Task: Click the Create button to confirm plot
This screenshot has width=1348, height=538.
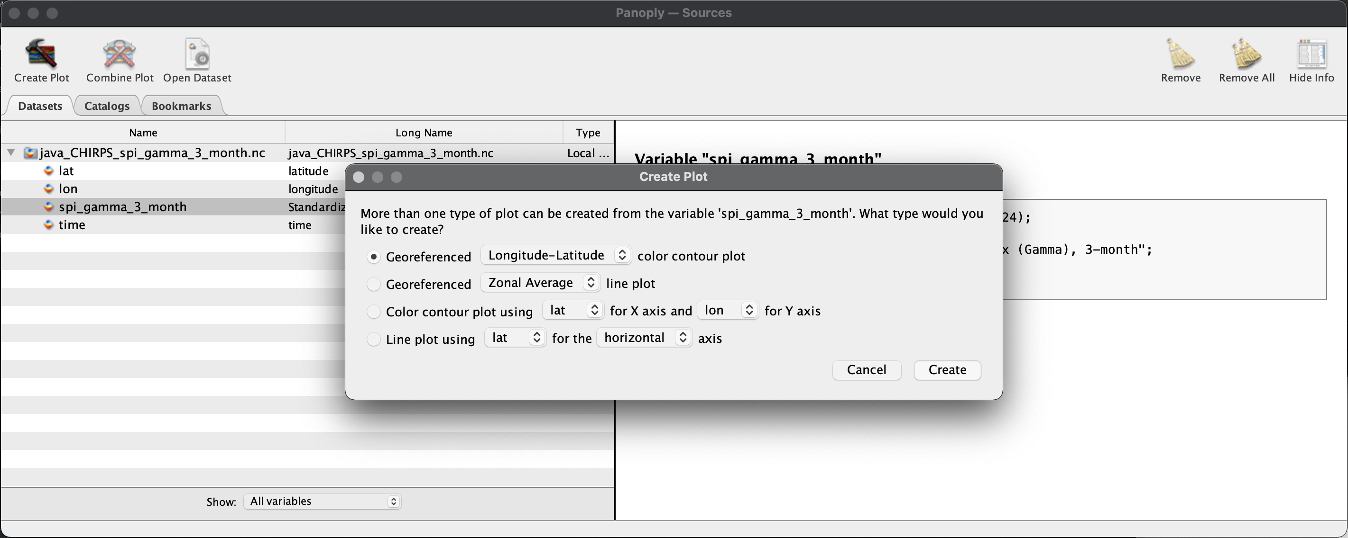Action: pos(947,370)
